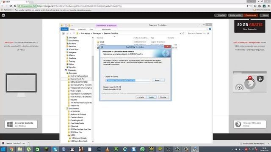Open the Compartir ribbon tab
This screenshot has width=271, height=152.
click(82, 29)
